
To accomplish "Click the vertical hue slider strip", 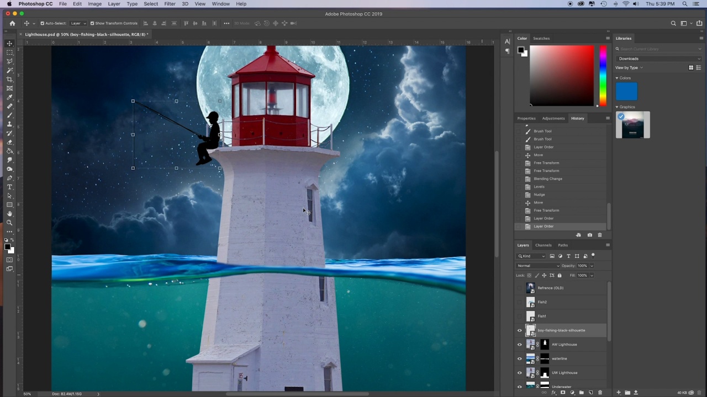I will coord(603,76).
